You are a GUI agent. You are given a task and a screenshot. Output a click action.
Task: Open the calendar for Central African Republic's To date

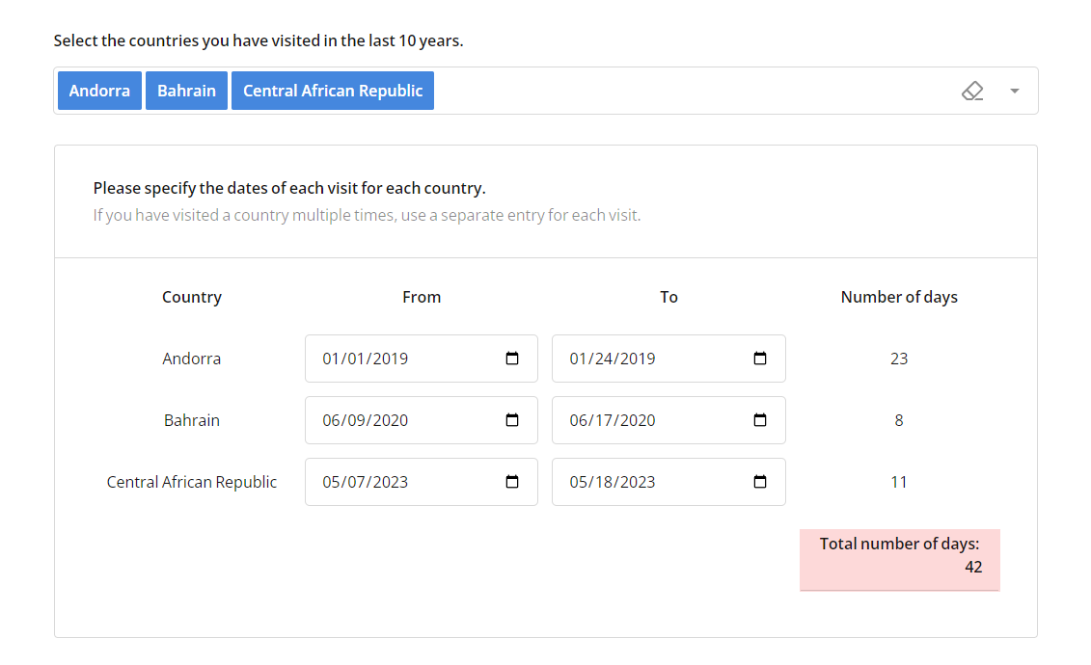[x=758, y=481]
